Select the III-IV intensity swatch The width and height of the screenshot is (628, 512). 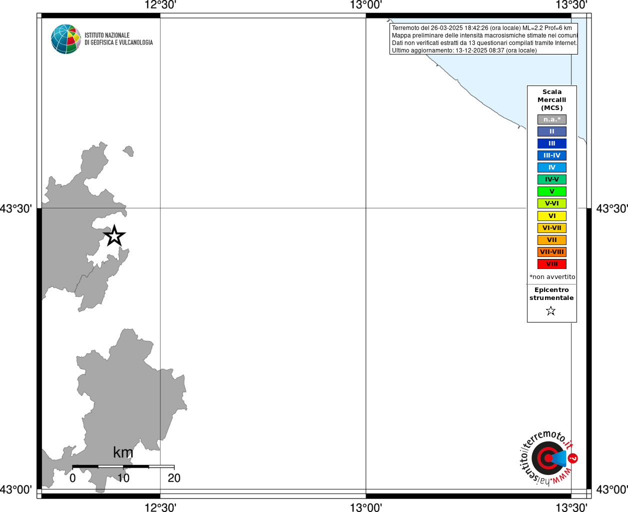(552, 155)
